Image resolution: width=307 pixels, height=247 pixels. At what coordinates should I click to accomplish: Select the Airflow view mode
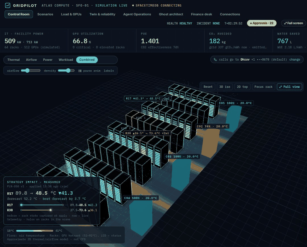click(31, 60)
